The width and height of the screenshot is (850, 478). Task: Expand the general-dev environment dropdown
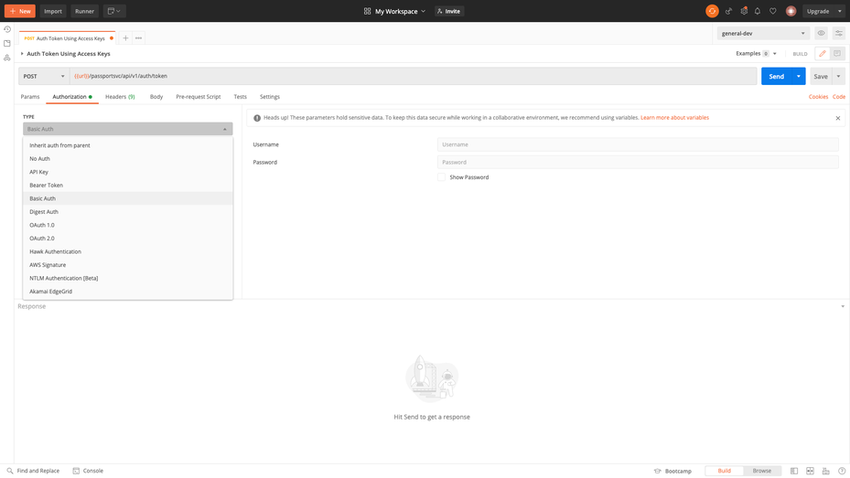763,33
